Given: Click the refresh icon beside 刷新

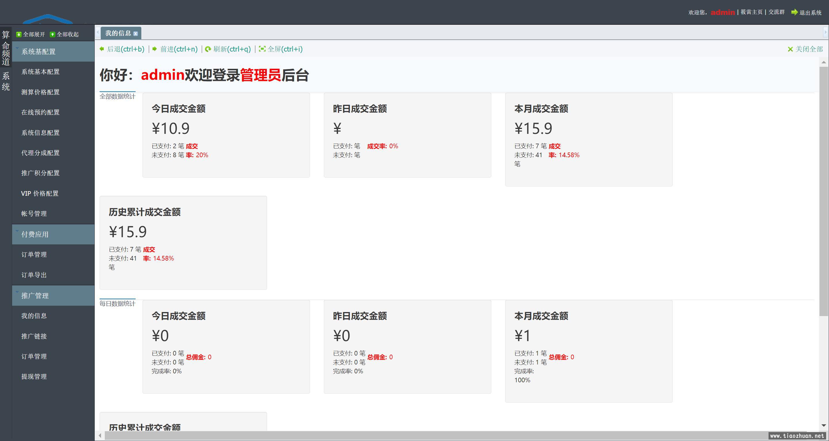Looking at the screenshot, I should (208, 49).
